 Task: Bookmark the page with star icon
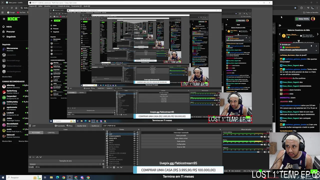coord(295,8)
